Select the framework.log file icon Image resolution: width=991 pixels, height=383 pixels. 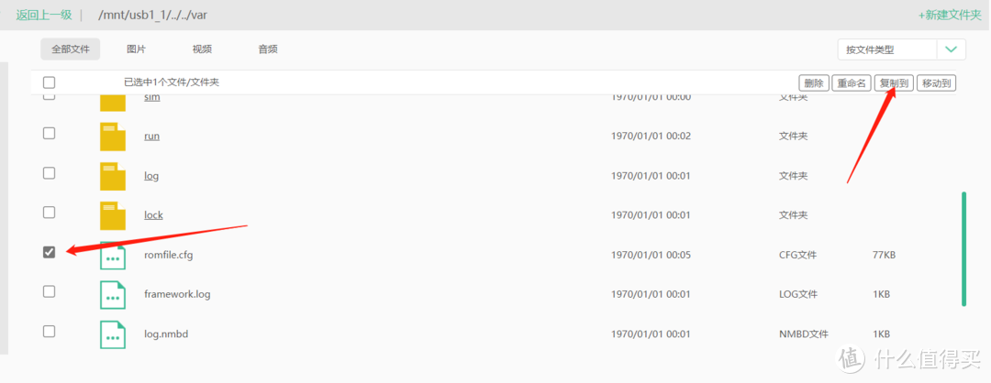click(113, 294)
